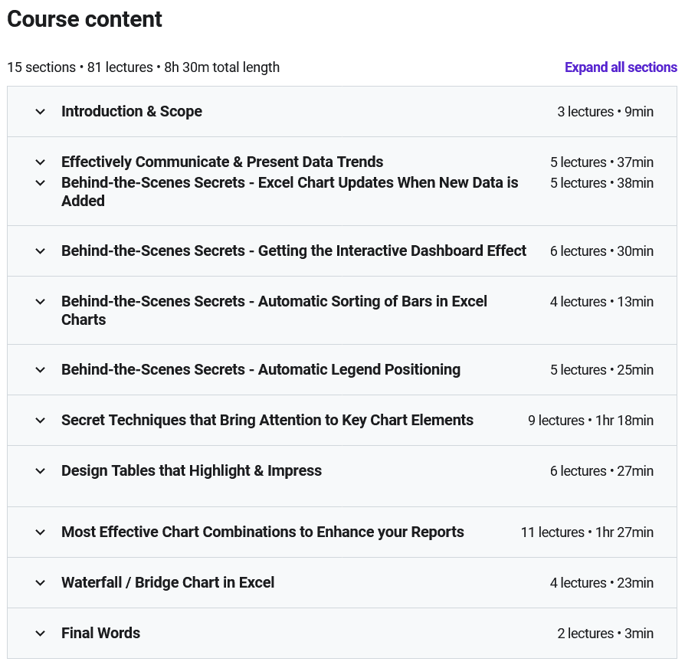685x665 pixels.
Task: Open Design Tables that Highlight & Impress
Action: [x=192, y=471]
